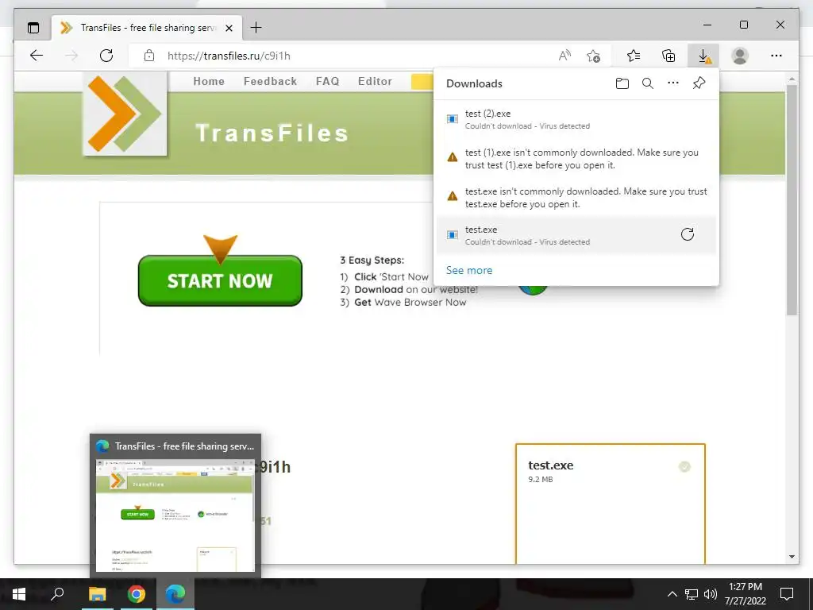Open the Feedback menu item
Screen dimensions: 813x610
coord(270,82)
